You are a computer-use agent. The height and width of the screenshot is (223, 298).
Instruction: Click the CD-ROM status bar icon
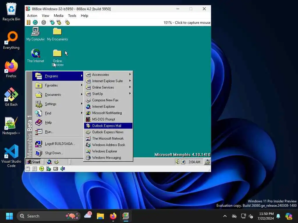(x=41, y=169)
